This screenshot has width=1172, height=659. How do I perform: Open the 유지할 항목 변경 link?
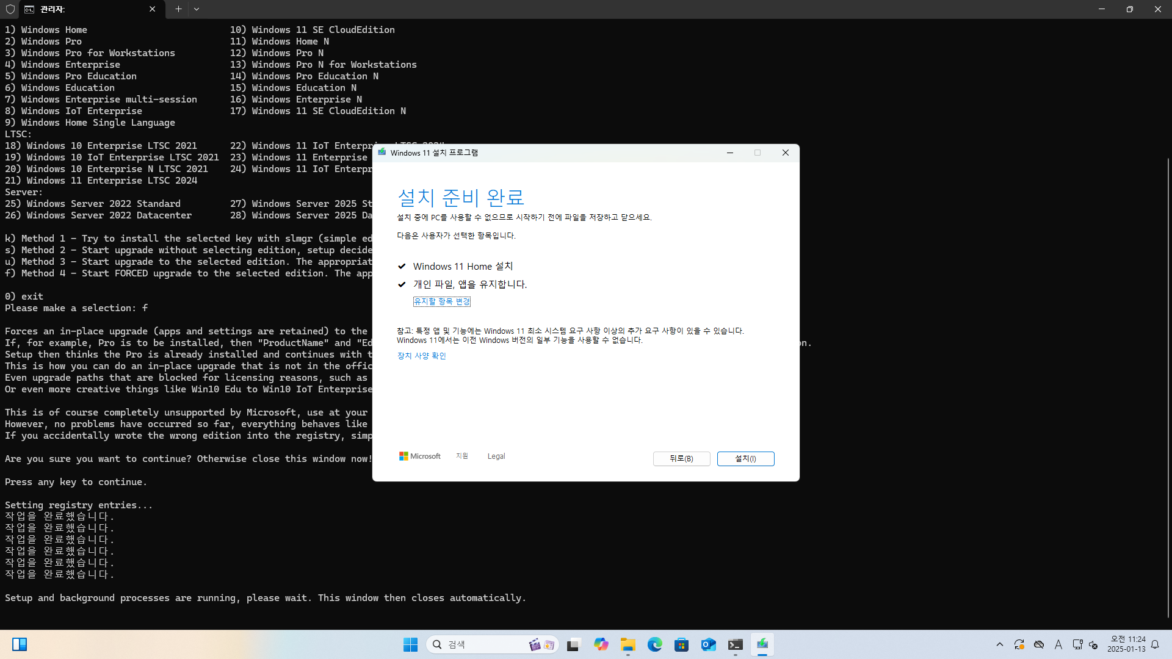click(x=441, y=301)
